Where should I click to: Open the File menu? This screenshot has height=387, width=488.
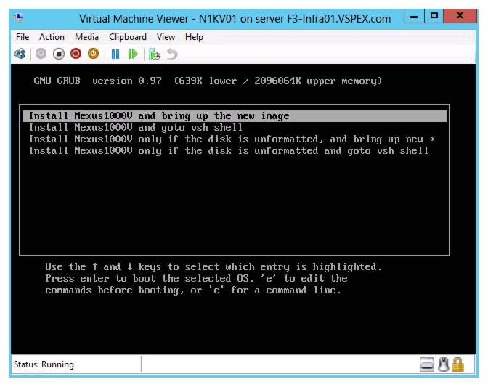23,37
